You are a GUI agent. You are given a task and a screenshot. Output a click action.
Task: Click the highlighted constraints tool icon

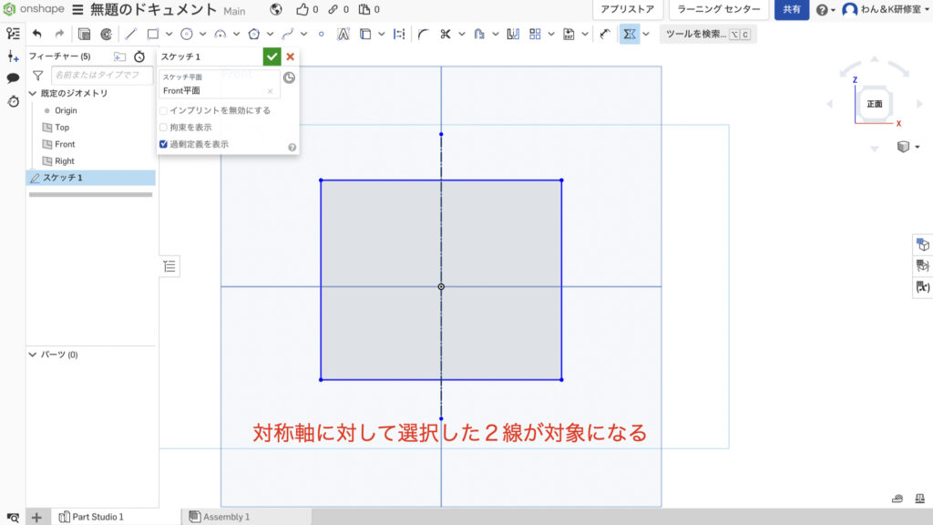[x=630, y=34]
